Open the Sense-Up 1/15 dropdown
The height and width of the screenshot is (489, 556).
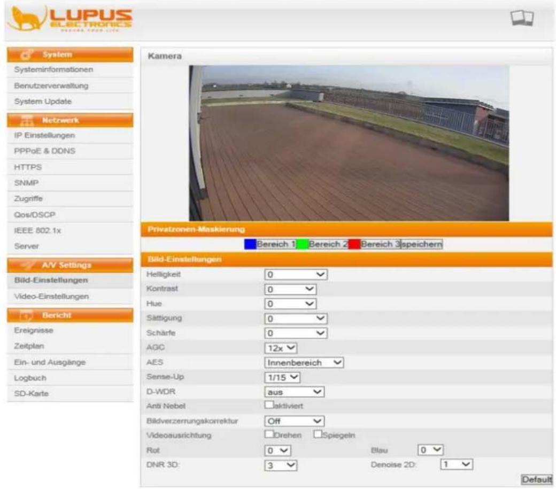pyautogui.click(x=282, y=377)
